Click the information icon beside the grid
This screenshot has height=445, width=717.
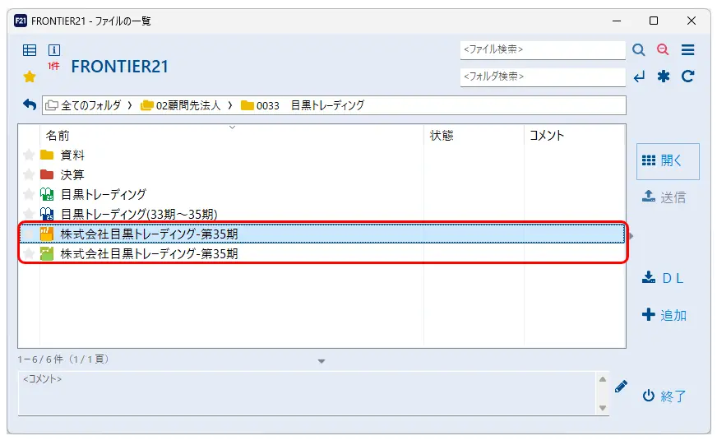pos(54,49)
